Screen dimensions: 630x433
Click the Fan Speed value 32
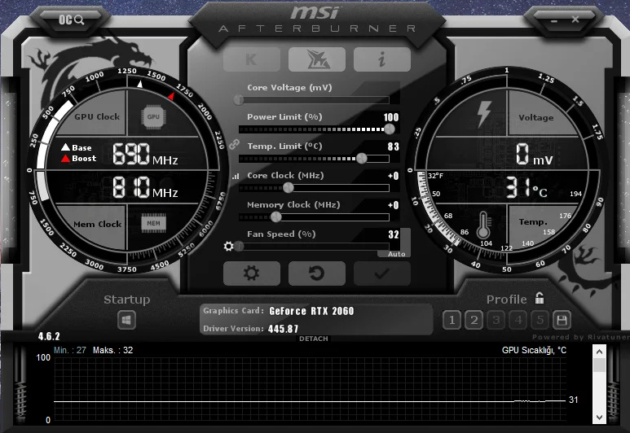pyautogui.click(x=394, y=234)
